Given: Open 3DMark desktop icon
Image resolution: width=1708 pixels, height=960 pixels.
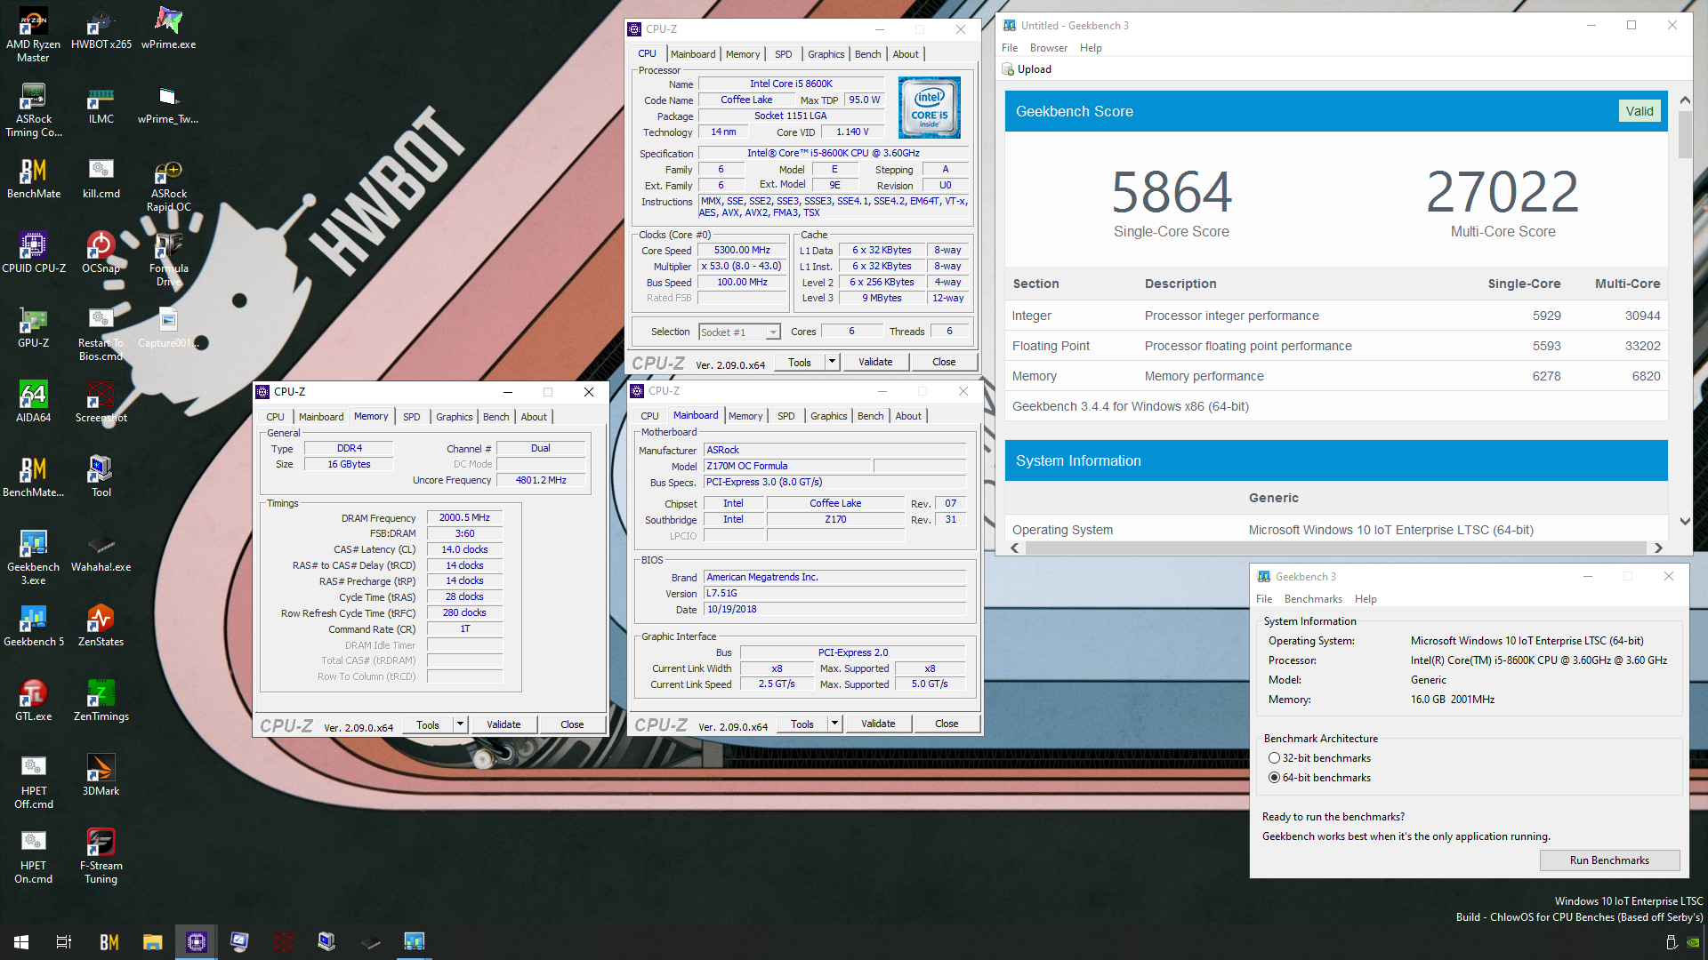Looking at the screenshot, I should 101,775.
